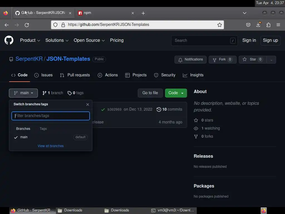List all tabs with the chevron
The image size is (285, 214).
pyautogui.click(x=245, y=13)
